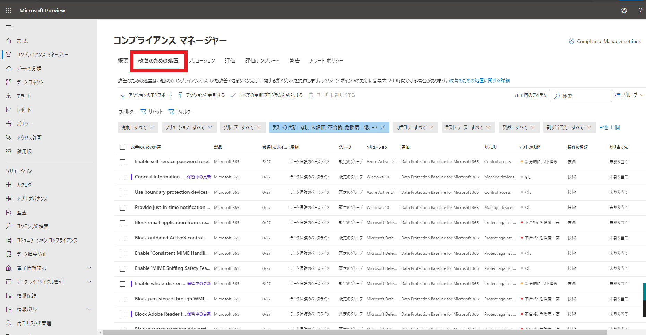Switch to ソリューション tab
Screen dimensions: 646x335
coord(201,61)
